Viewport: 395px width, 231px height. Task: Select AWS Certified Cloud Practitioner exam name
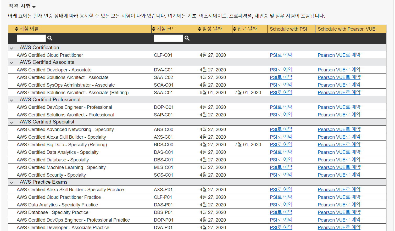point(50,55)
